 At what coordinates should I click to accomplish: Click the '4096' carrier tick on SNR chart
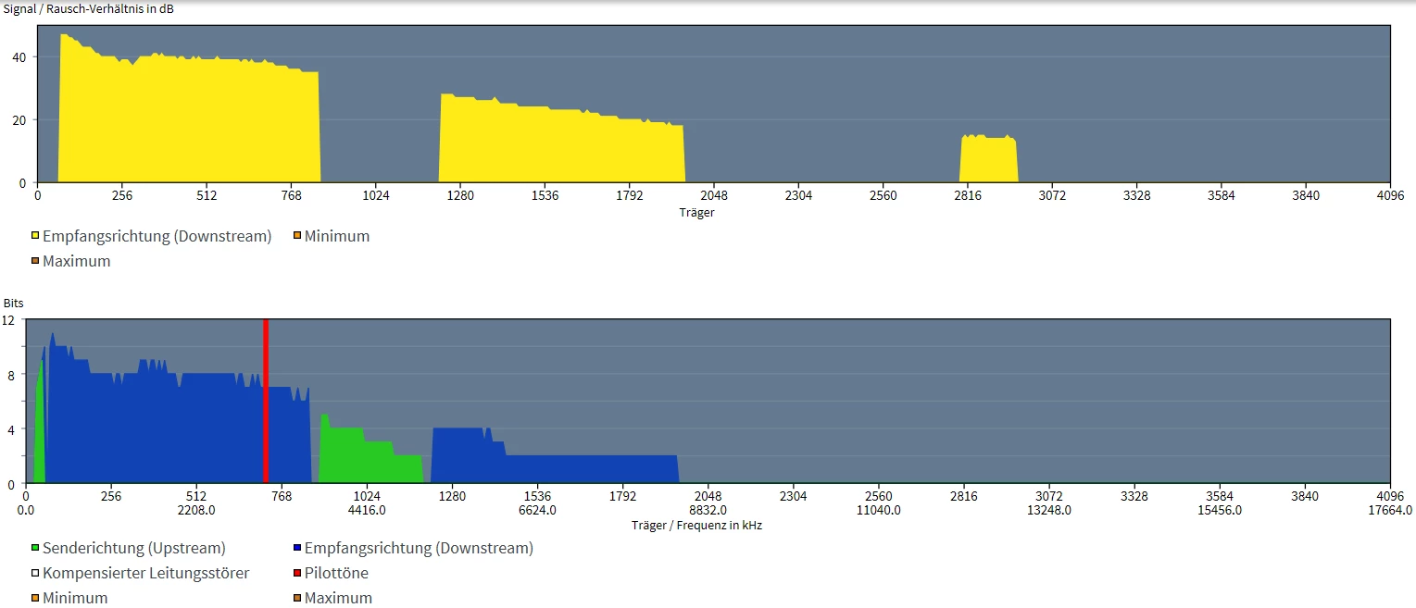click(1390, 195)
